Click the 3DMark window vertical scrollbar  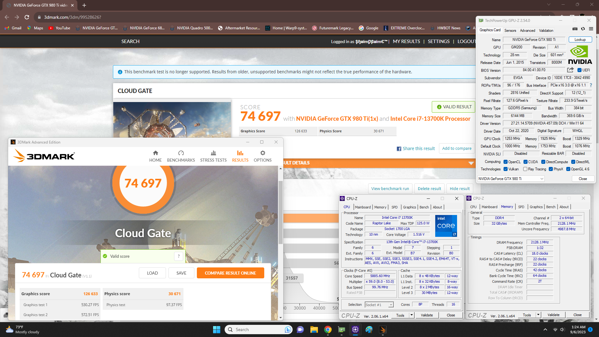pos(280,212)
